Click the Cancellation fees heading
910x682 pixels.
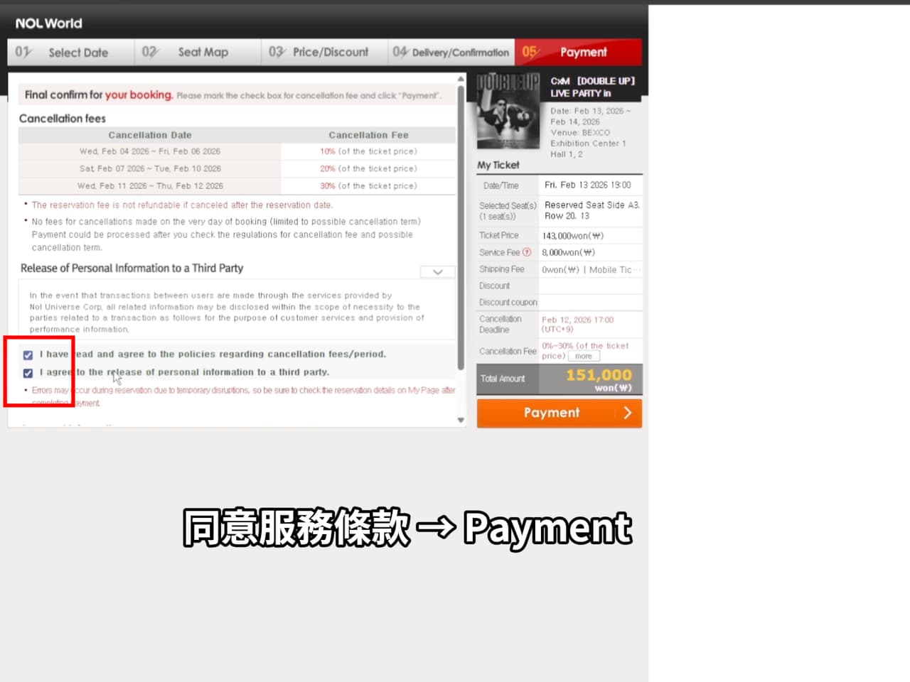[x=63, y=119]
